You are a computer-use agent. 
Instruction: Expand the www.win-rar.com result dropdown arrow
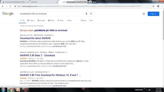(x=53, y=35)
